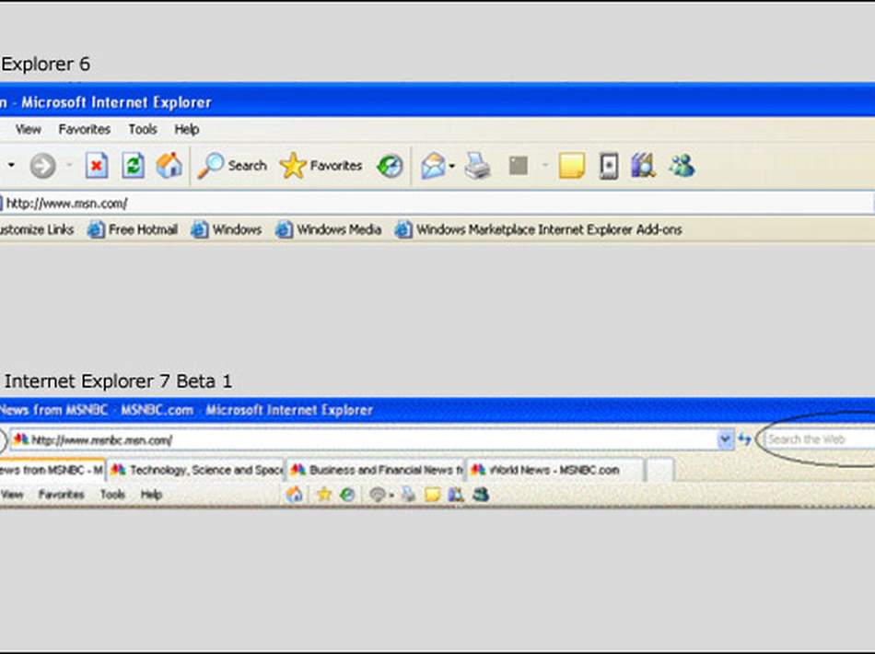
Task: Click the mobile device icon in IE6 toolbar
Action: point(609,166)
